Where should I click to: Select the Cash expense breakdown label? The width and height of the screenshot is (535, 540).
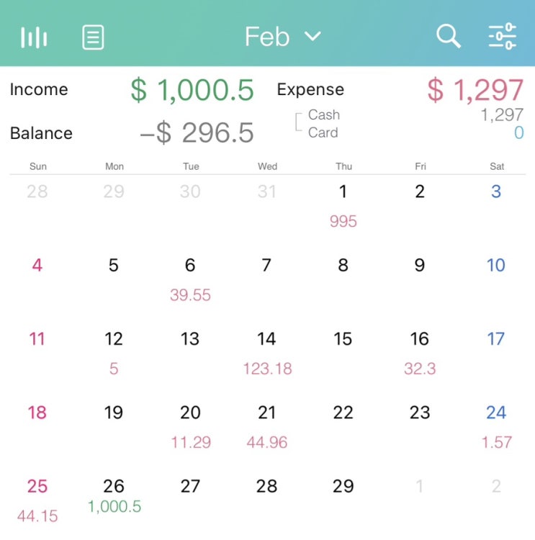[323, 114]
